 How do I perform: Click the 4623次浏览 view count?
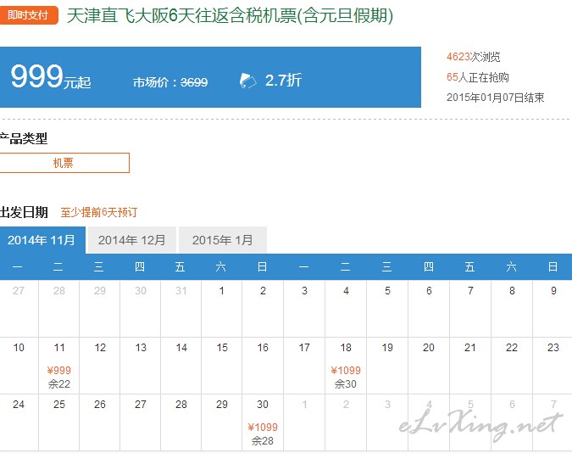(x=474, y=57)
